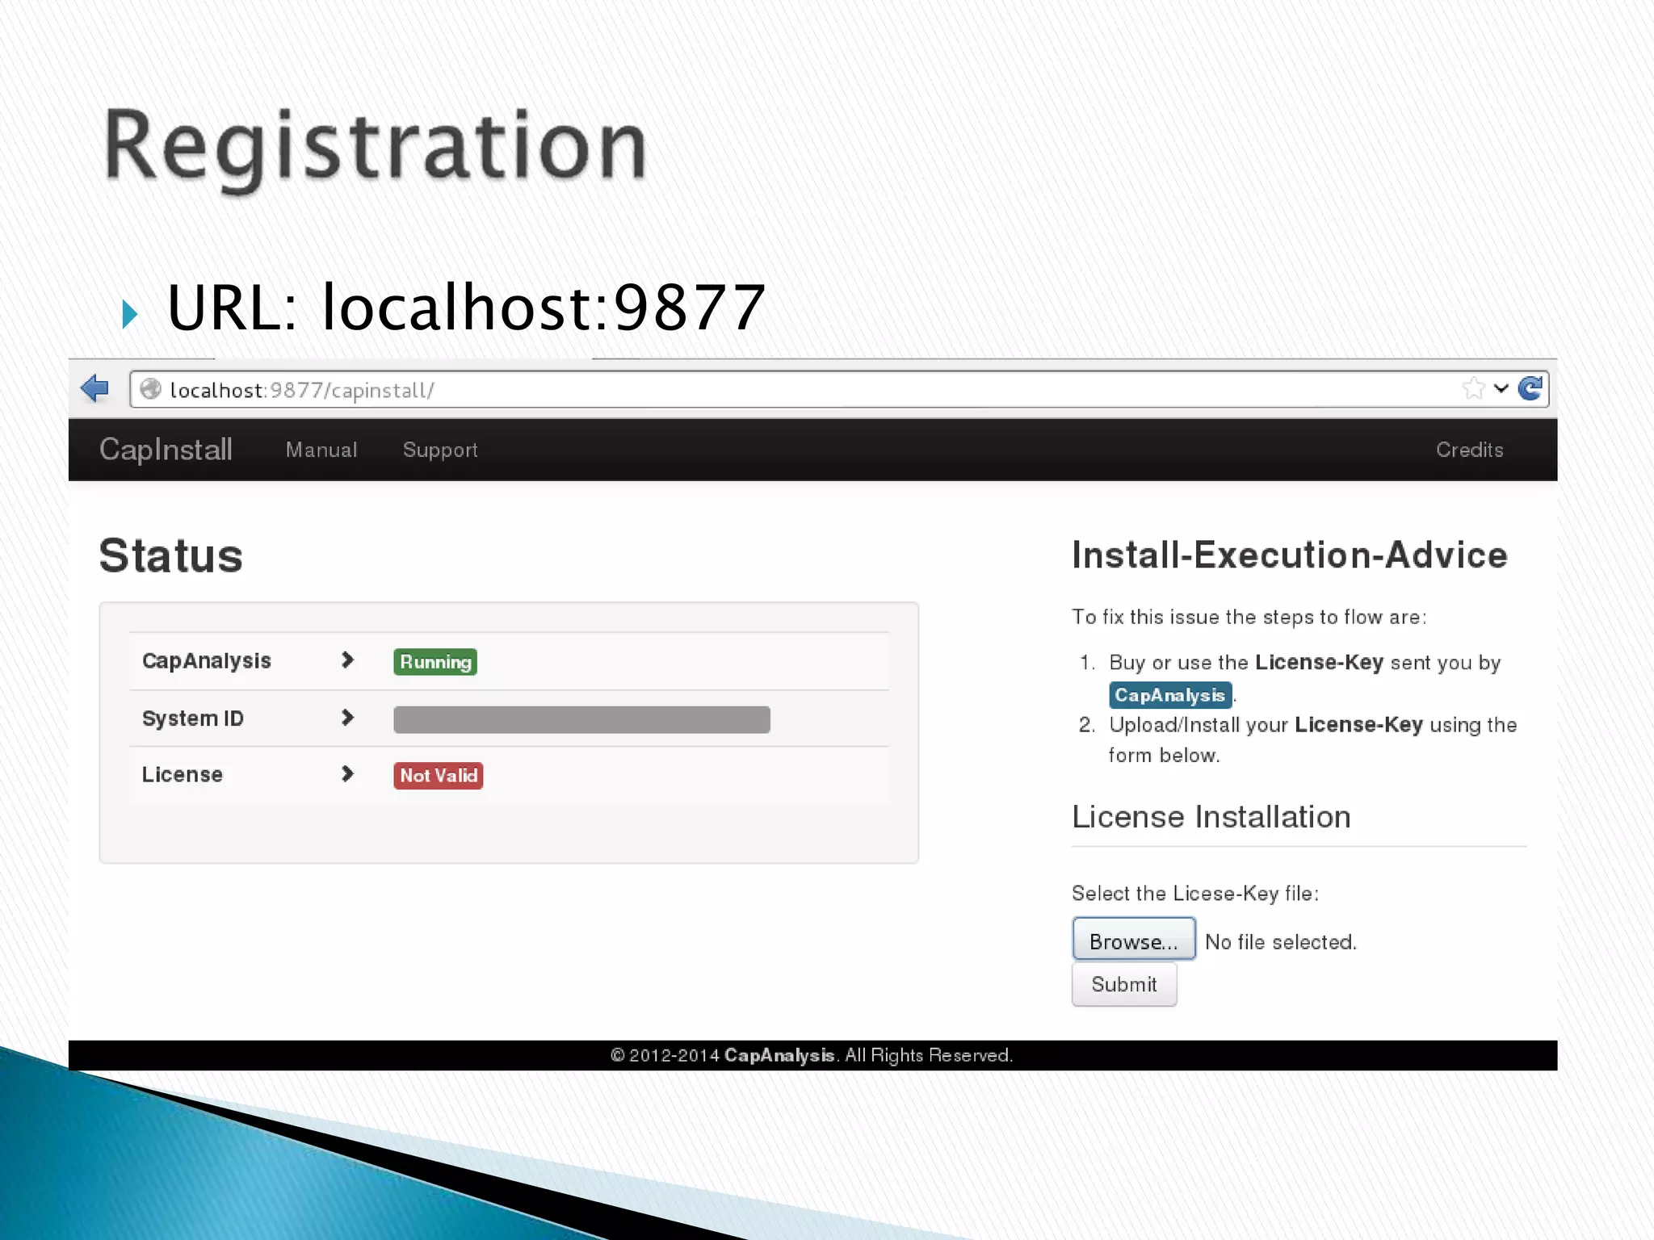Bookmark page with the star icon
Viewport: 1654px width, 1240px height.
click(x=1473, y=389)
